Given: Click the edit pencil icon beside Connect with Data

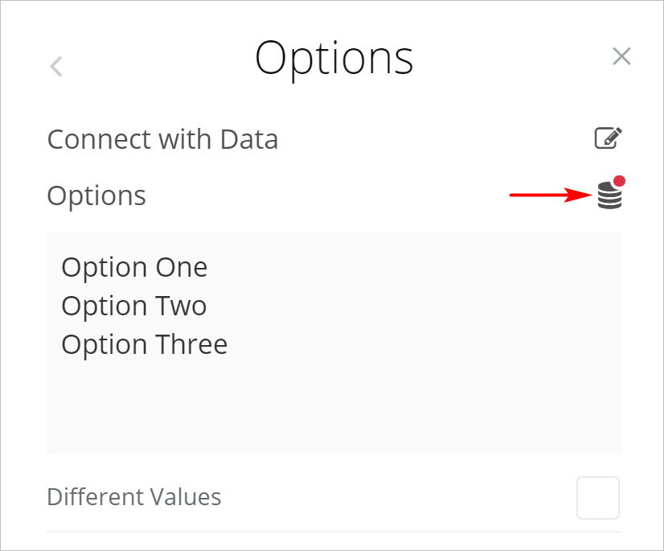Looking at the screenshot, I should tap(609, 138).
